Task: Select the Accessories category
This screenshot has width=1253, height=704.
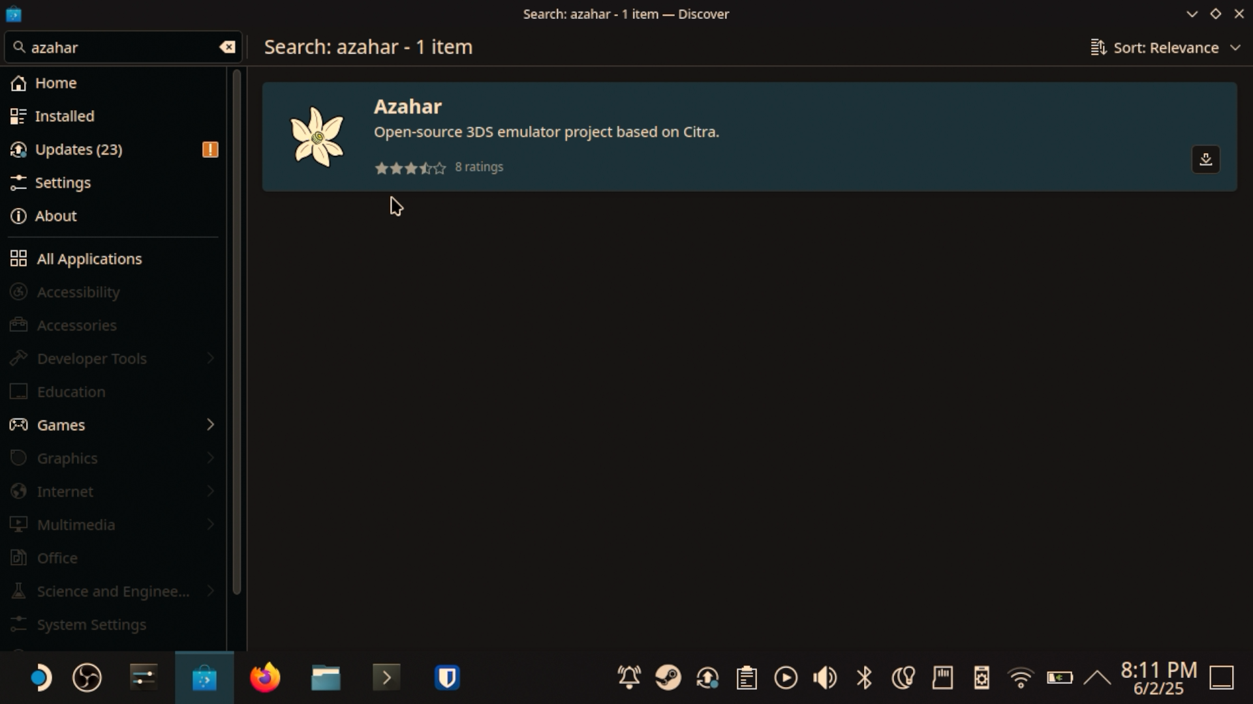Action: tap(113, 325)
